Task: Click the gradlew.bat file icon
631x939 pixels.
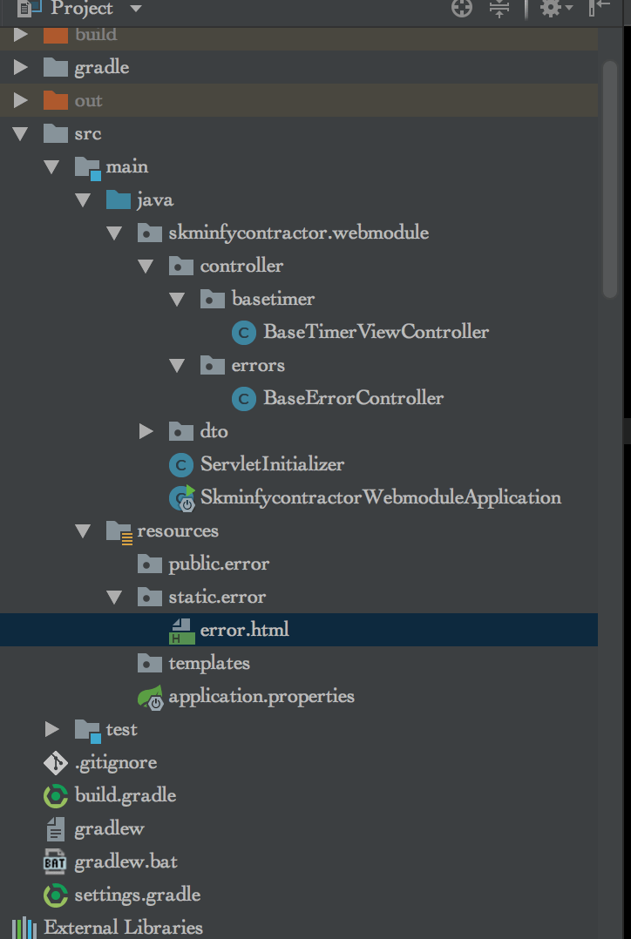Action: (55, 862)
